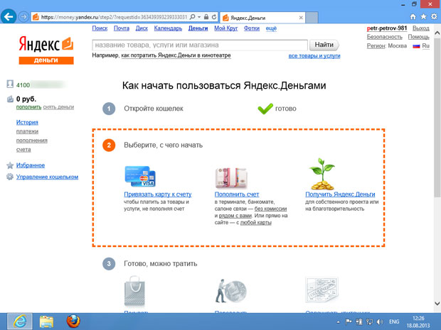Open File Explorer from the taskbar
Screen dimensions: 441x330
pos(46,321)
